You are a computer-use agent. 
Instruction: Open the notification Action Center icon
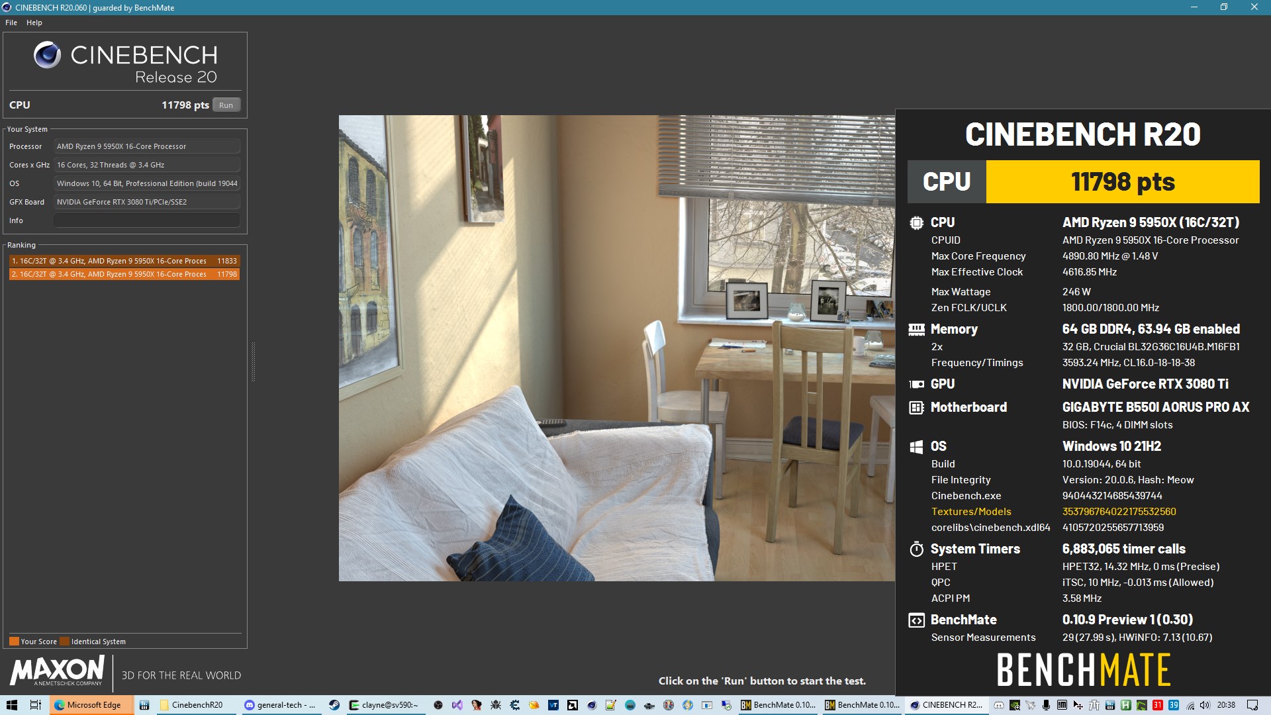[1252, 705]
